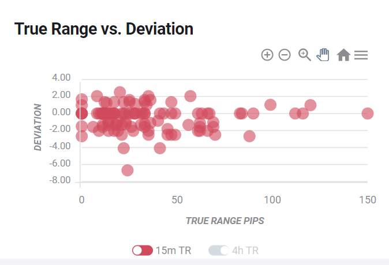Click the x-axis label 50
389x265 pixels.
[177, 200]
